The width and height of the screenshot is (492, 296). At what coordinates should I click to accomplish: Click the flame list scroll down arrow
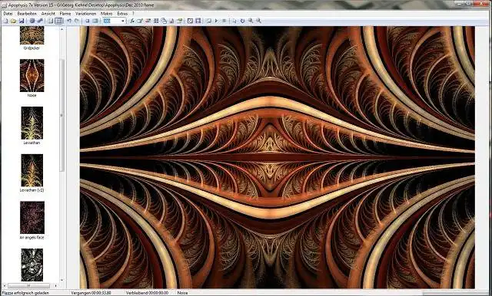click(x=61, y=281)
